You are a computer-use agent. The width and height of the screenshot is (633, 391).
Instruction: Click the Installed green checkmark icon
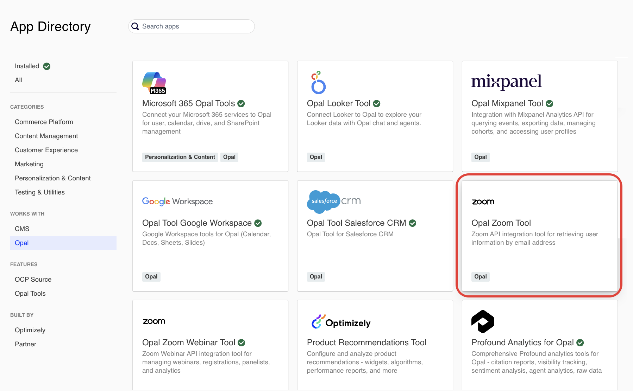(x=46, y=66)
